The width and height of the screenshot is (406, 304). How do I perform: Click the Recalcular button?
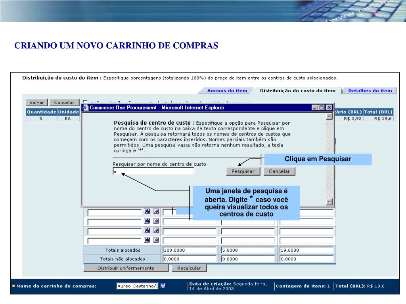189,268
